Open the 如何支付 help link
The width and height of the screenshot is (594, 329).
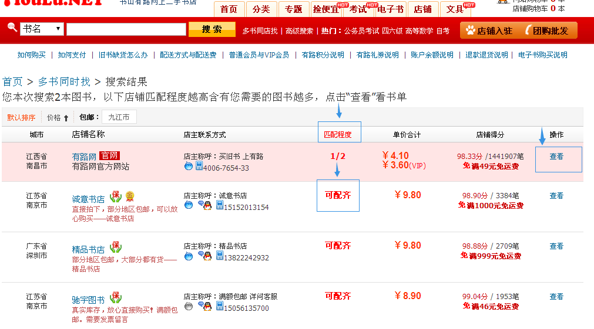[x=72, y=55]
